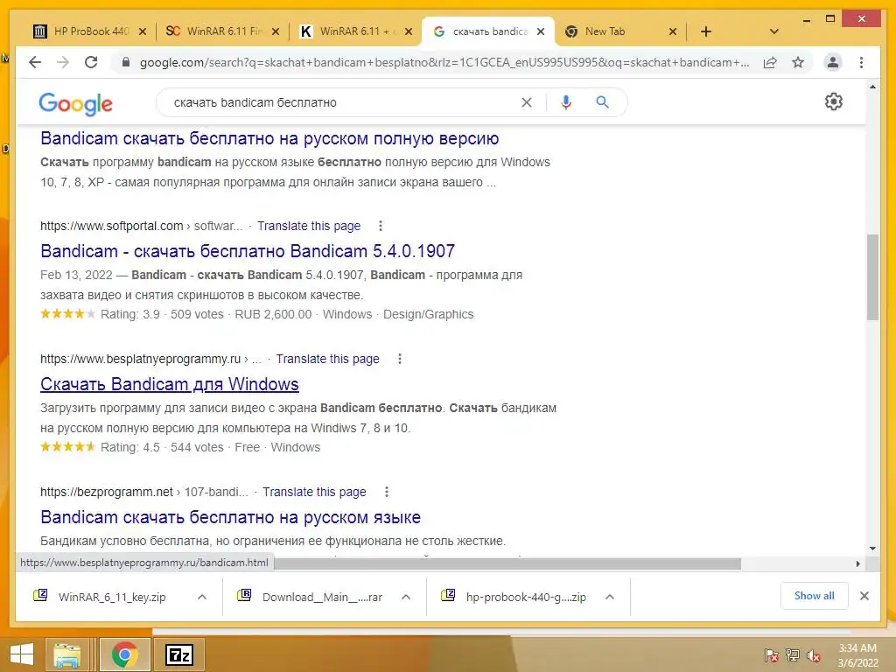Click the Google search text field

tap(343, 102)
